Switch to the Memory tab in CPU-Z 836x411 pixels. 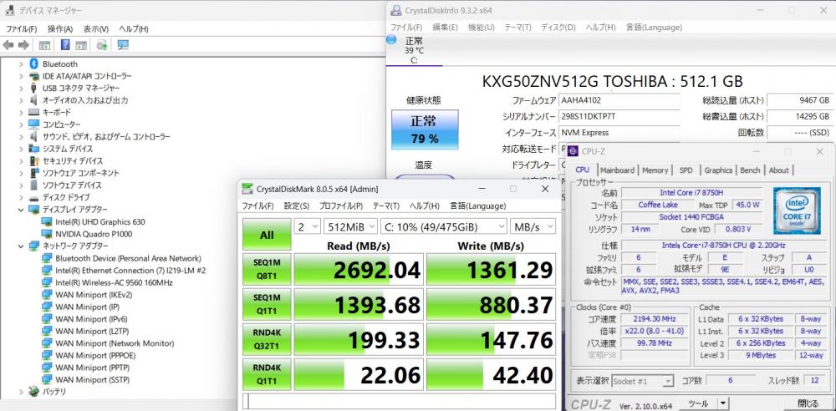coord(655,170)
